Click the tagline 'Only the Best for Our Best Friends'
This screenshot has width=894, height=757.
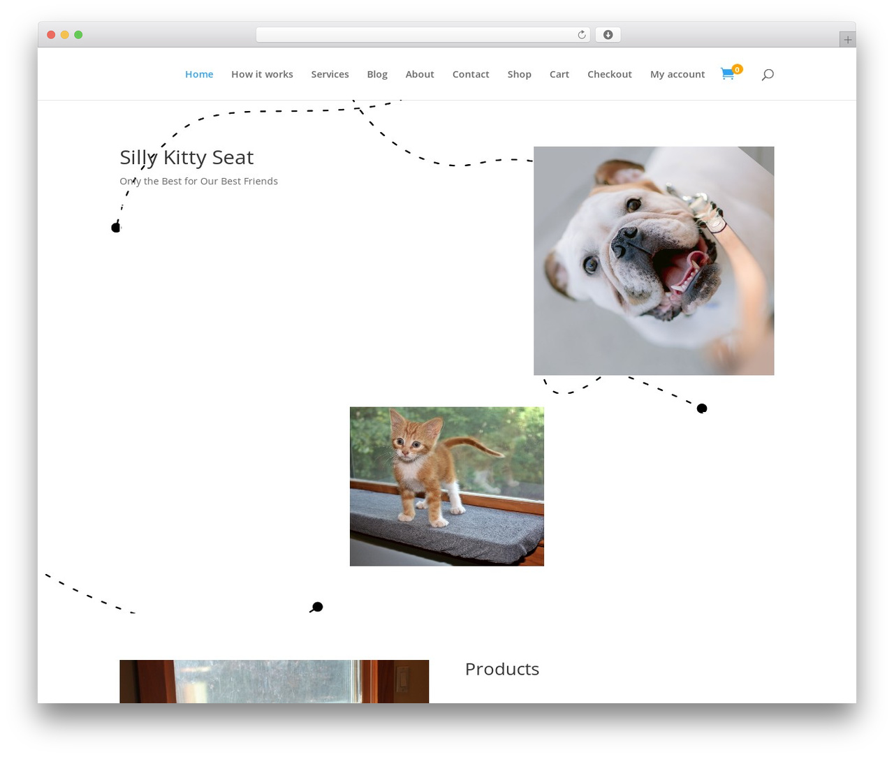pos(198,181)
